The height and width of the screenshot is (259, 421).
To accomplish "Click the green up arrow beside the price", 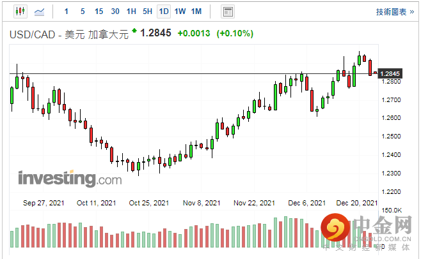I will coord(134,31).
